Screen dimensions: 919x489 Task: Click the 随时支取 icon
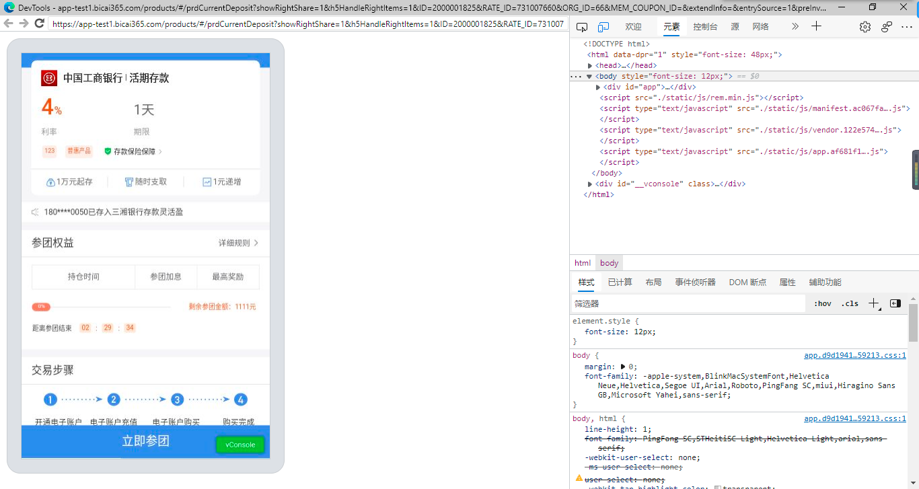click(x=129, y=182)
